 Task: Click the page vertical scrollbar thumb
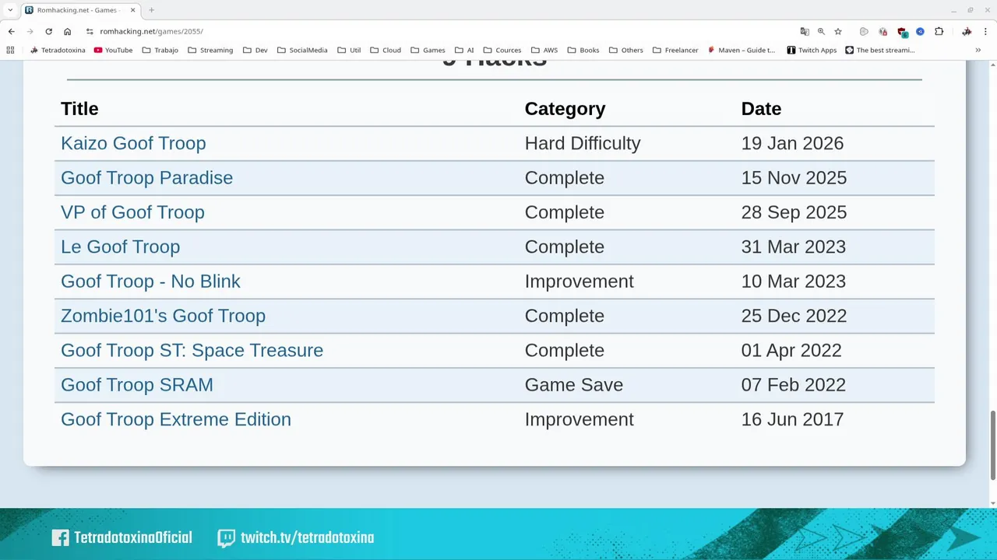992,446
